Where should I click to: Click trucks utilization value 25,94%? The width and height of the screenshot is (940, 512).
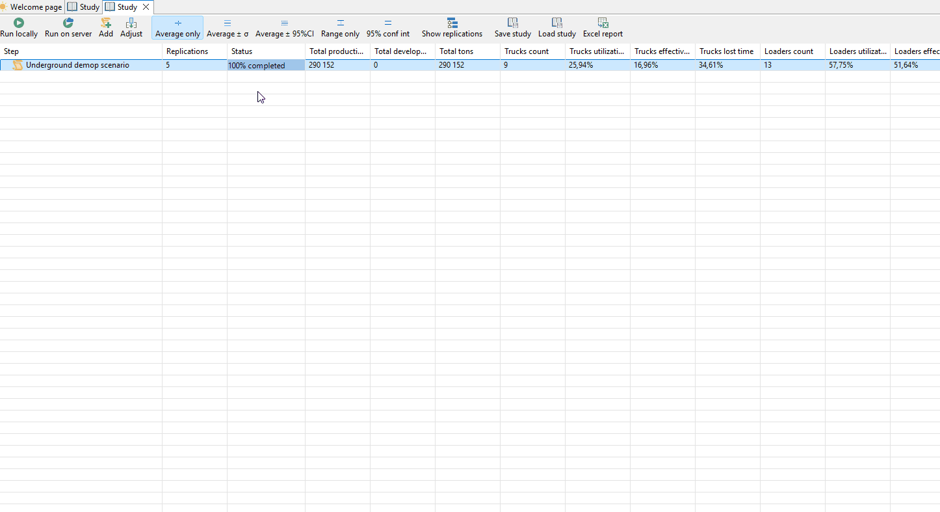pos(581,65)
